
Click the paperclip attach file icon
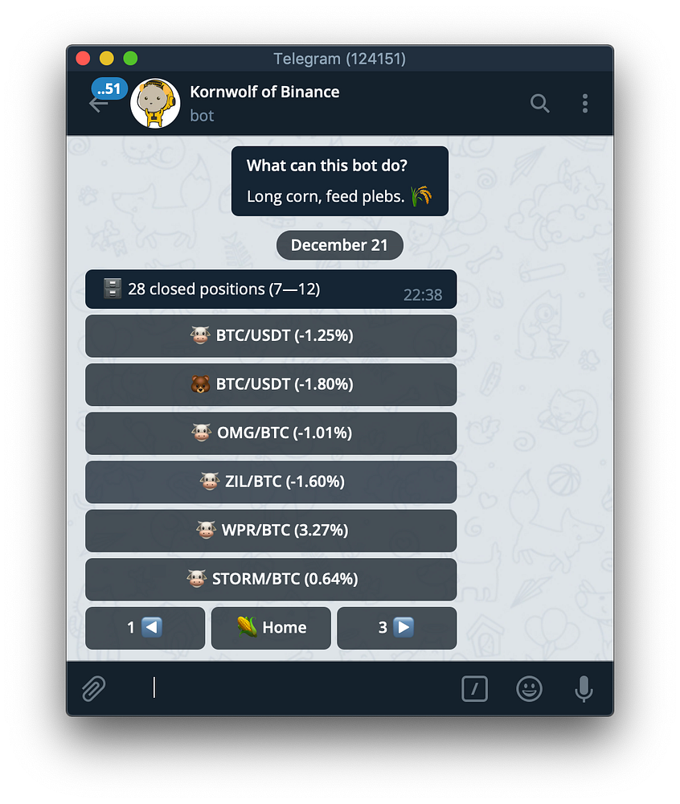[x=94, y=688]
